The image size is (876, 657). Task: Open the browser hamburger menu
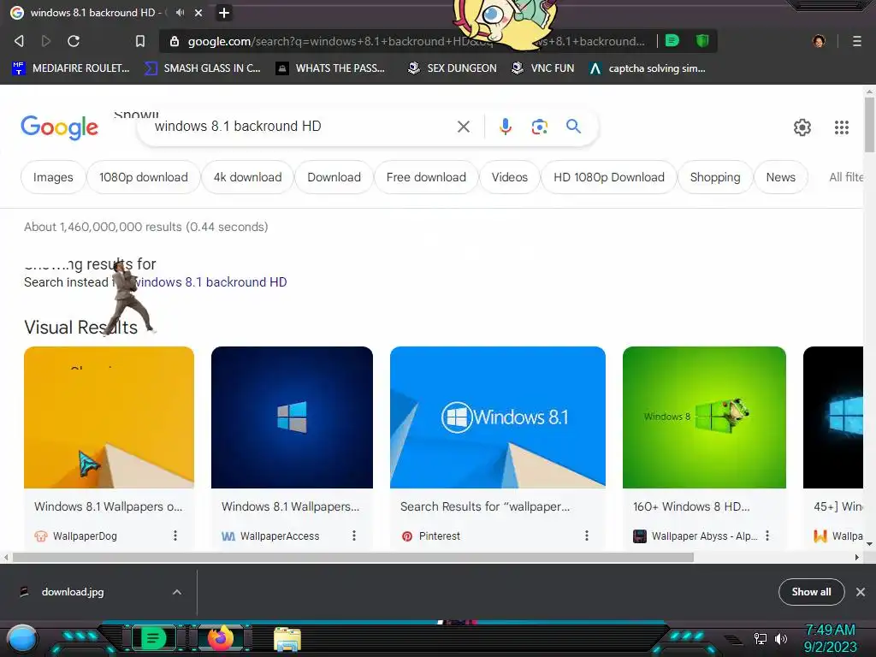click(x=857, y=41)
